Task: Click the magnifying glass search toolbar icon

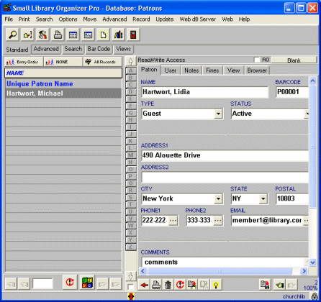Action: (x=13, y=35)
